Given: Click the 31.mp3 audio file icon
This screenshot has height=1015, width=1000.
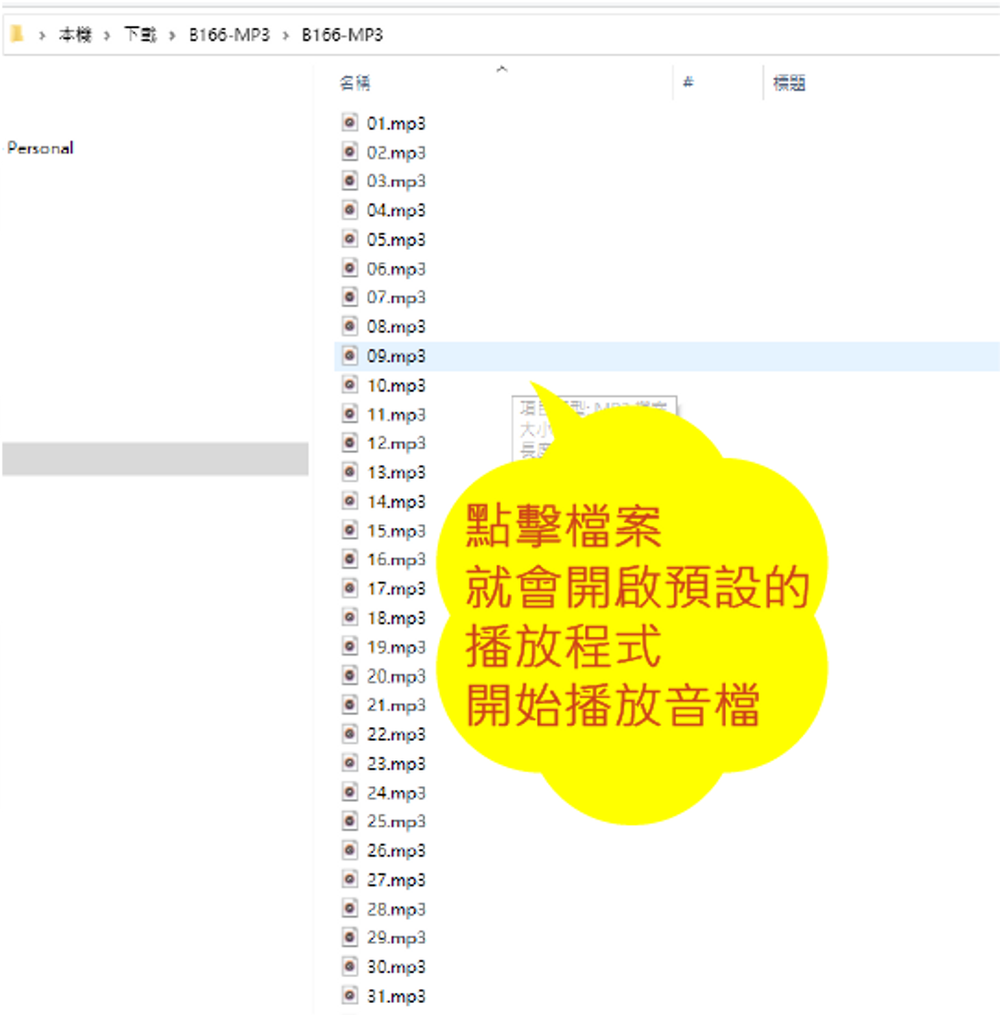Looking at the screenshot, I should (349, 996).
